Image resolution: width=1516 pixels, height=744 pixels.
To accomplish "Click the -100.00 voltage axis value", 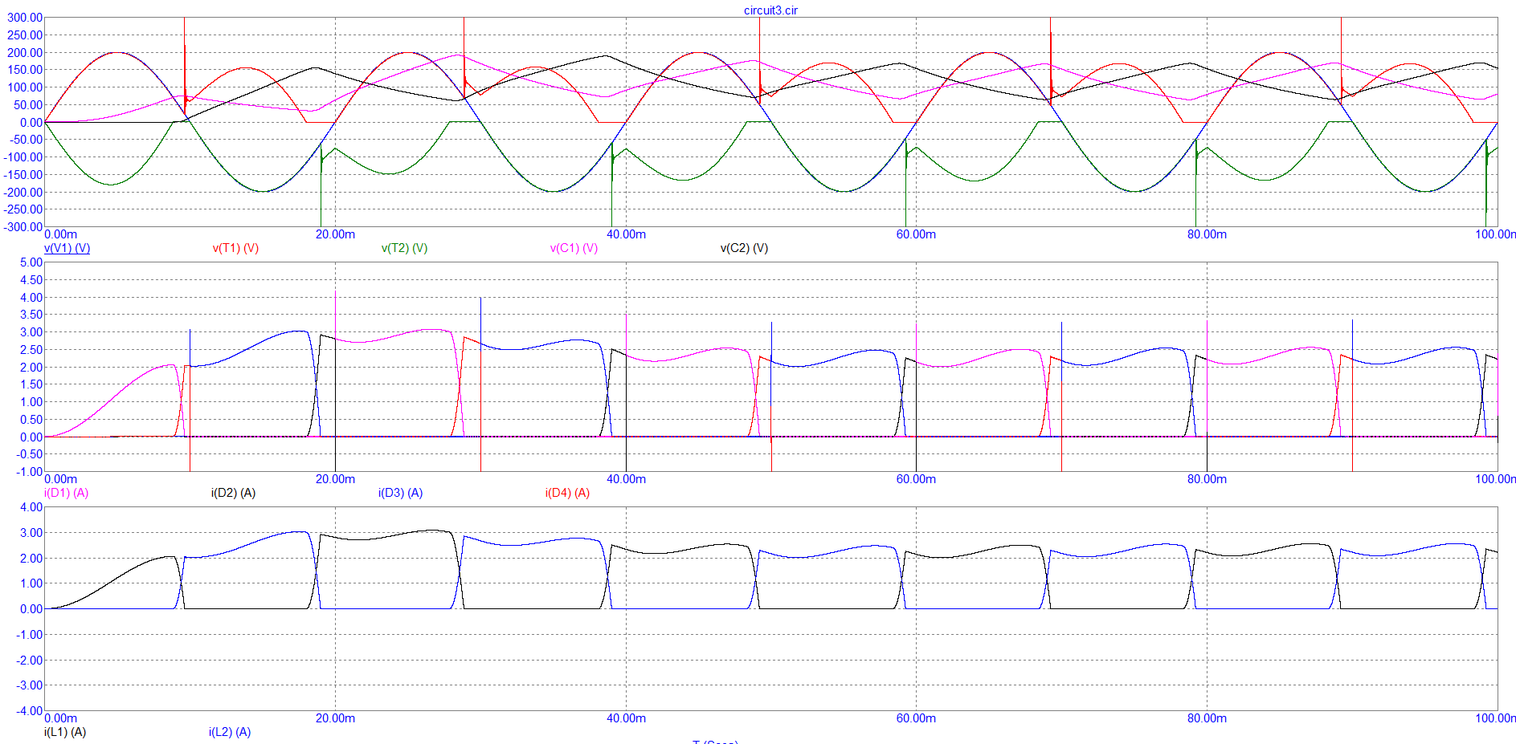I will point(23,157).
